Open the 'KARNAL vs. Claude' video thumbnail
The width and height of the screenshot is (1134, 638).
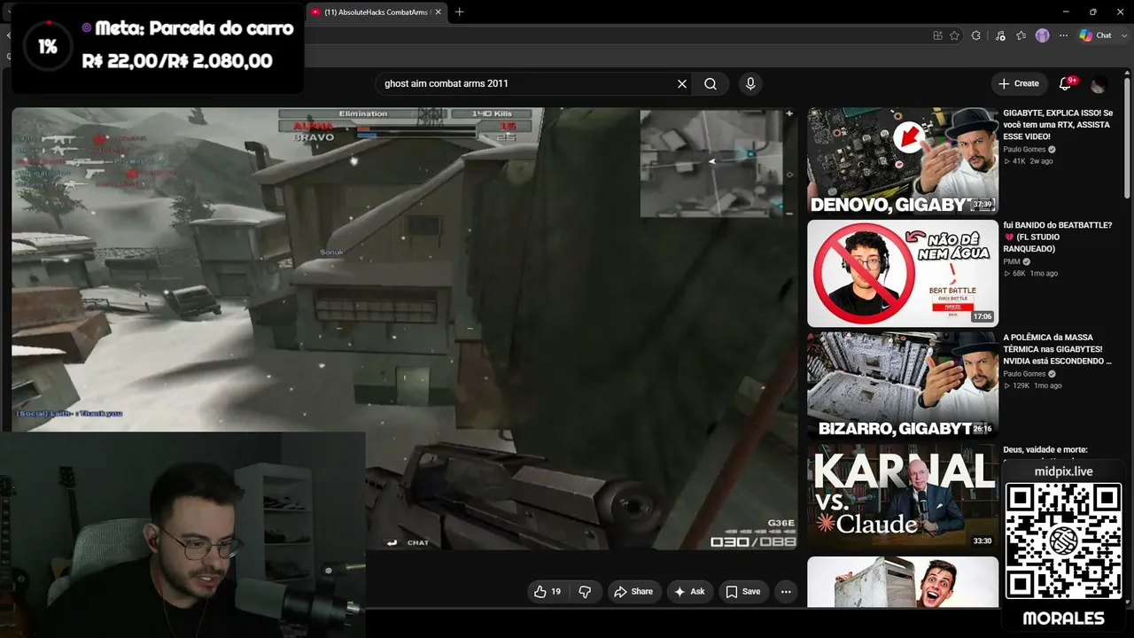pos(903,497)
